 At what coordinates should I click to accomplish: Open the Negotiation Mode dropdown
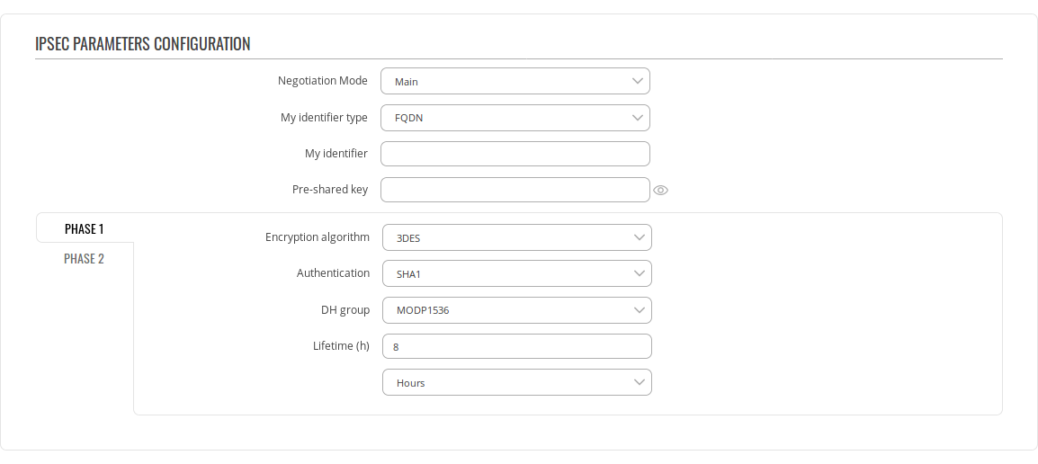click(x=515, y=82)
